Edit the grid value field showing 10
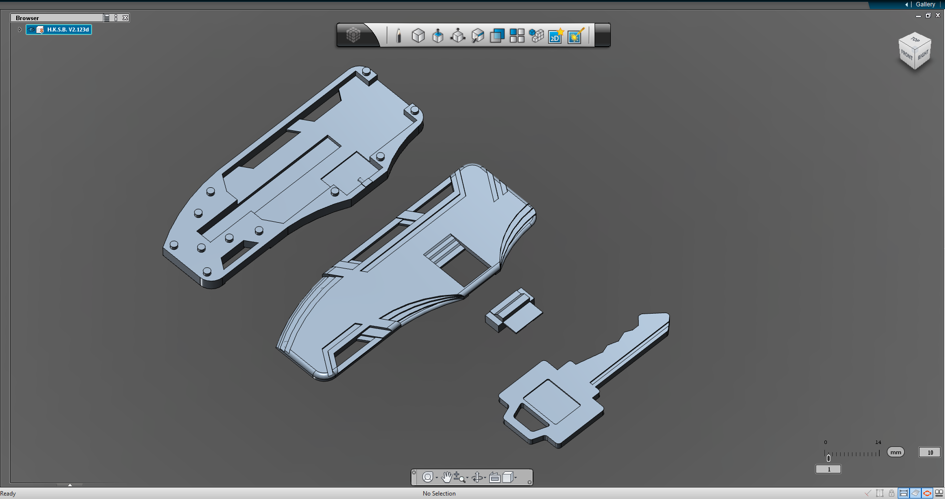The height and width of the screenshot is (499, 945). tap(930, 452)
